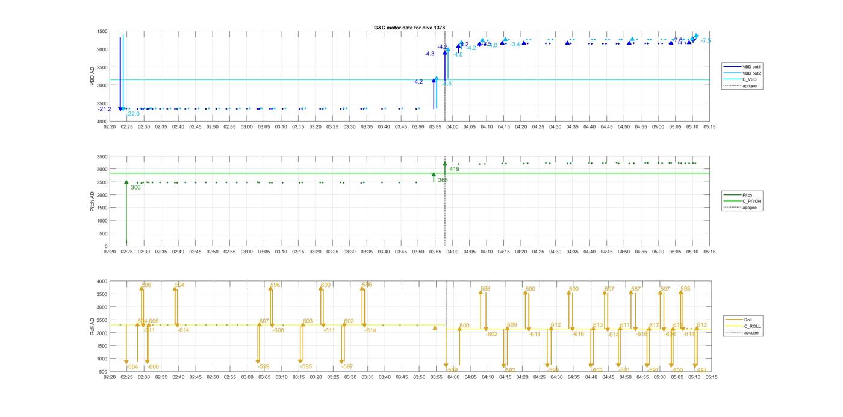Click 'apogee' entry in the Pitch legend
This screenshot has width=843, height=417.
tap(741, 208)
